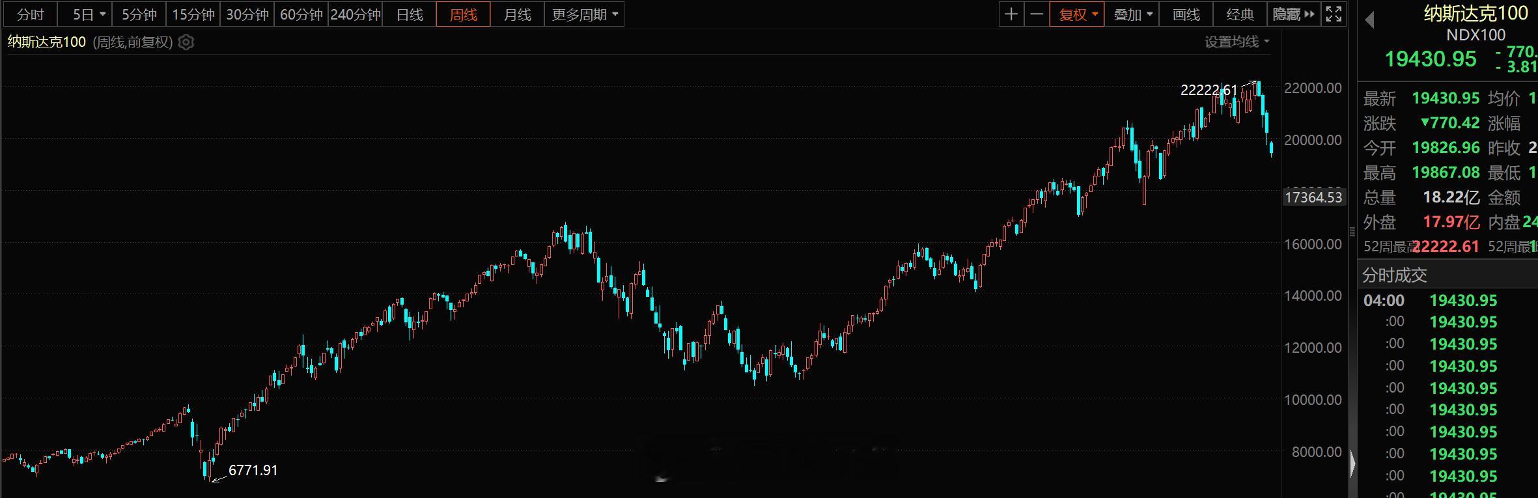Viewport: 1538px width, 498px height.
Task: Click the 20000.00 axis label
Action: coord(1313,140)
